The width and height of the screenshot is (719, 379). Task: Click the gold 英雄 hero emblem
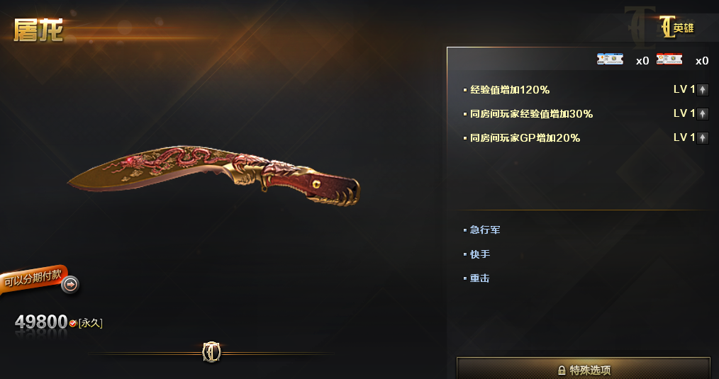(x=676, y=28)
